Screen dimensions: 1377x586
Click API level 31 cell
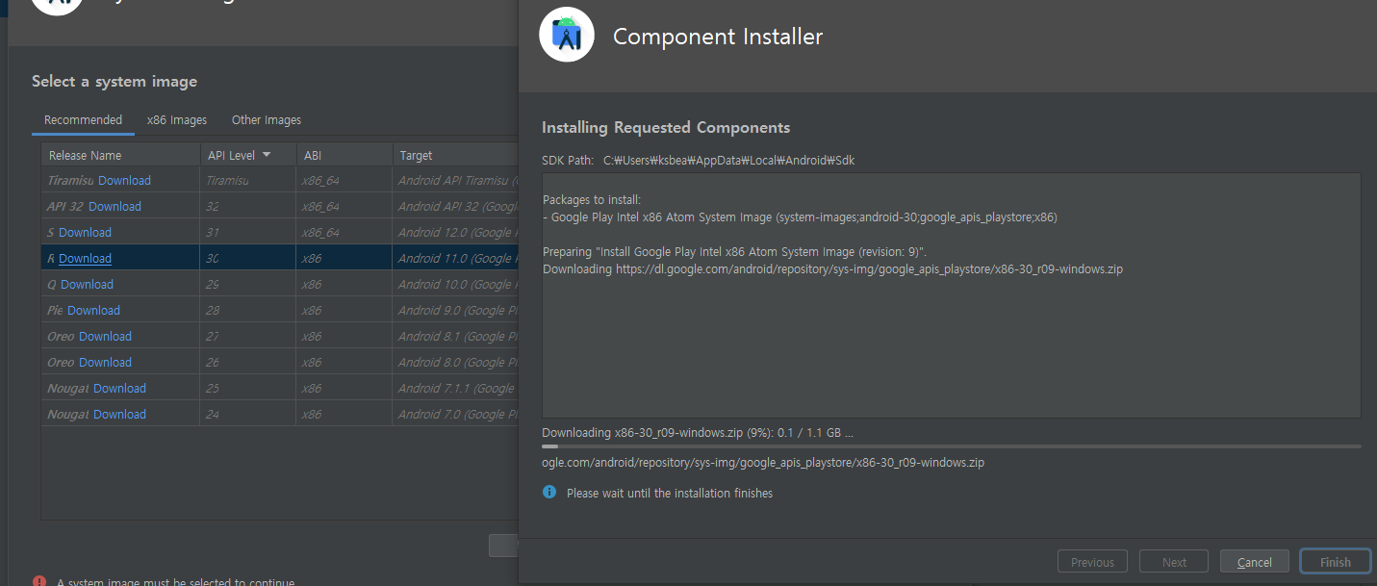click(247, 232)
